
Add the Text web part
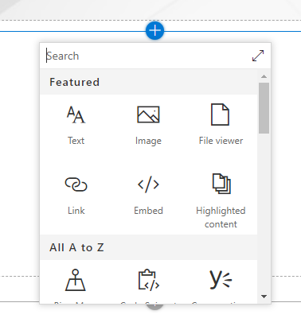(x=76, y=126)
